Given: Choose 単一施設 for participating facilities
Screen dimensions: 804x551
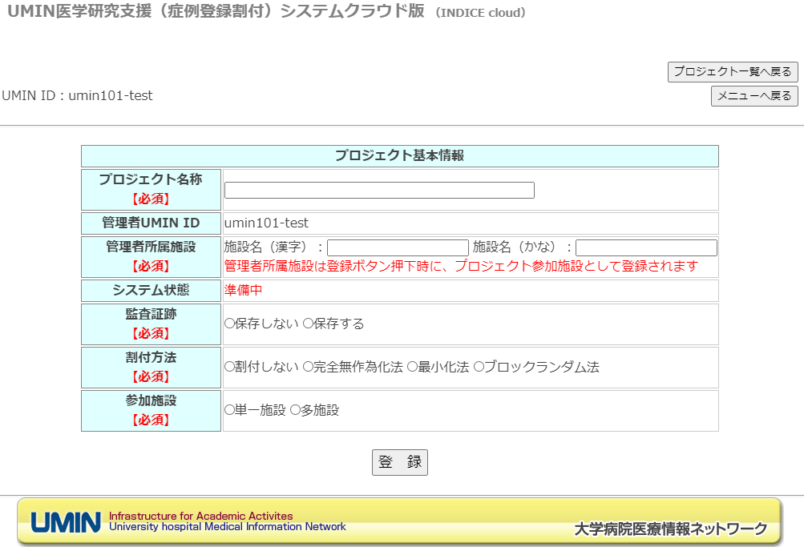Looking at the screenshot, I should 228,410.
